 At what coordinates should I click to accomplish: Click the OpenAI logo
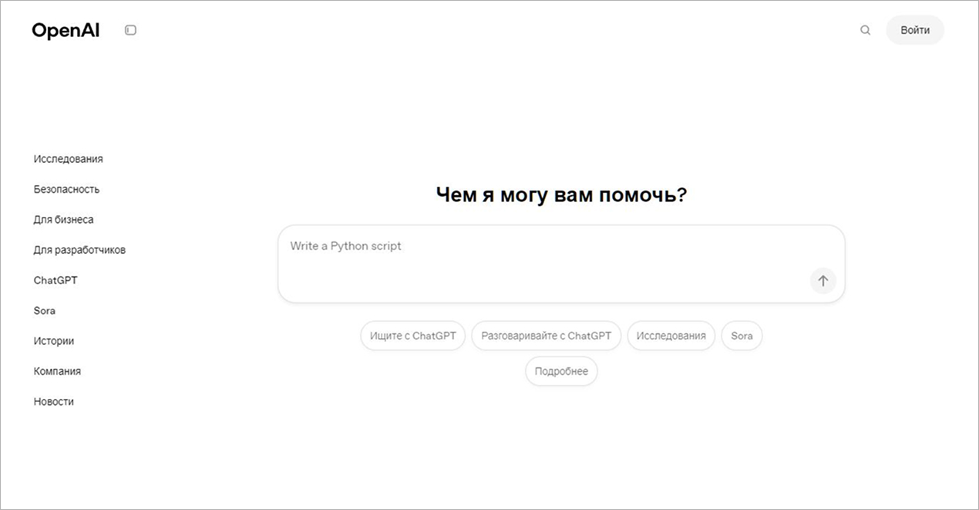pos(66,30)
